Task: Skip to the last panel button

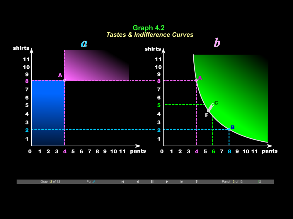Action: 182,182
